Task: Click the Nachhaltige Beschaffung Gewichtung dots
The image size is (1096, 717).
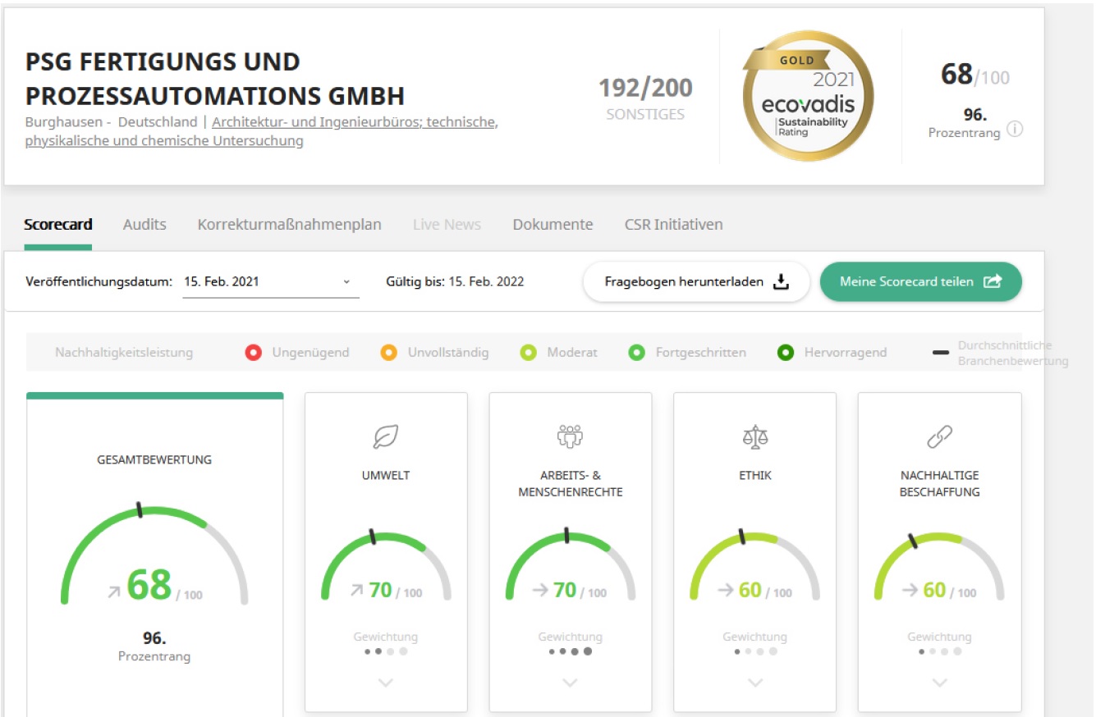Action: pyautogui.click(x=940, y=651)
